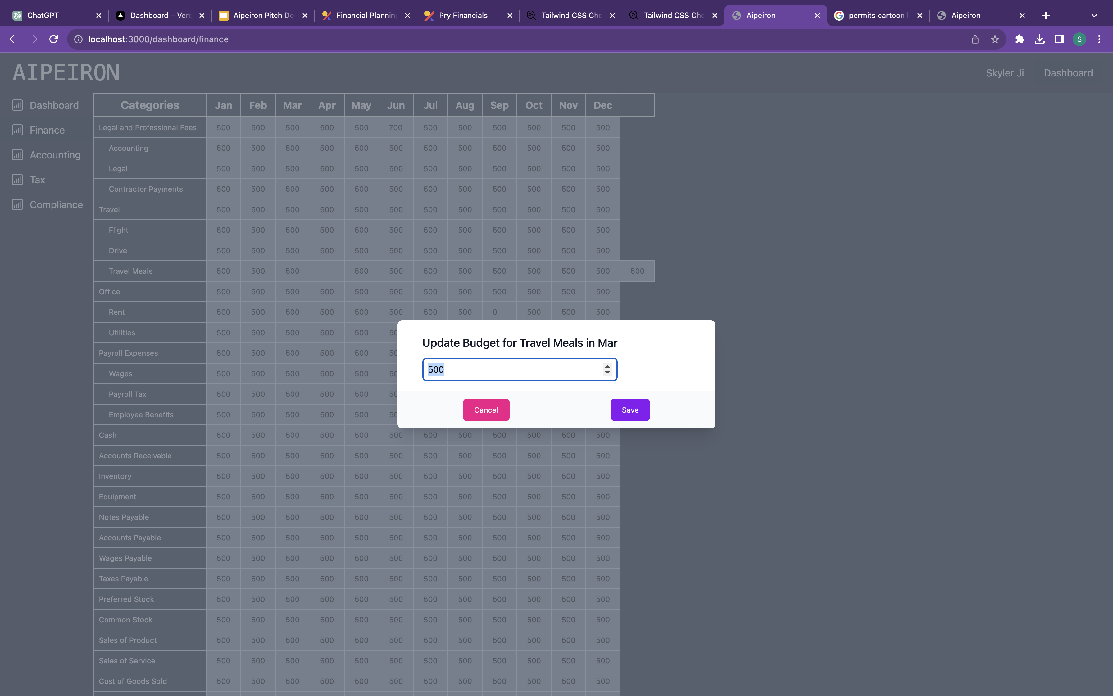Click the budget amount input field
Viewport: 1113px width, 696px height.
[x=520, y=369]
